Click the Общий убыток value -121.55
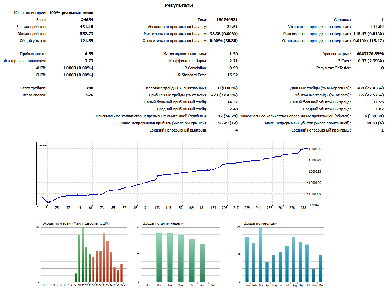The image size is (392, 288). (x=85, y=41)
